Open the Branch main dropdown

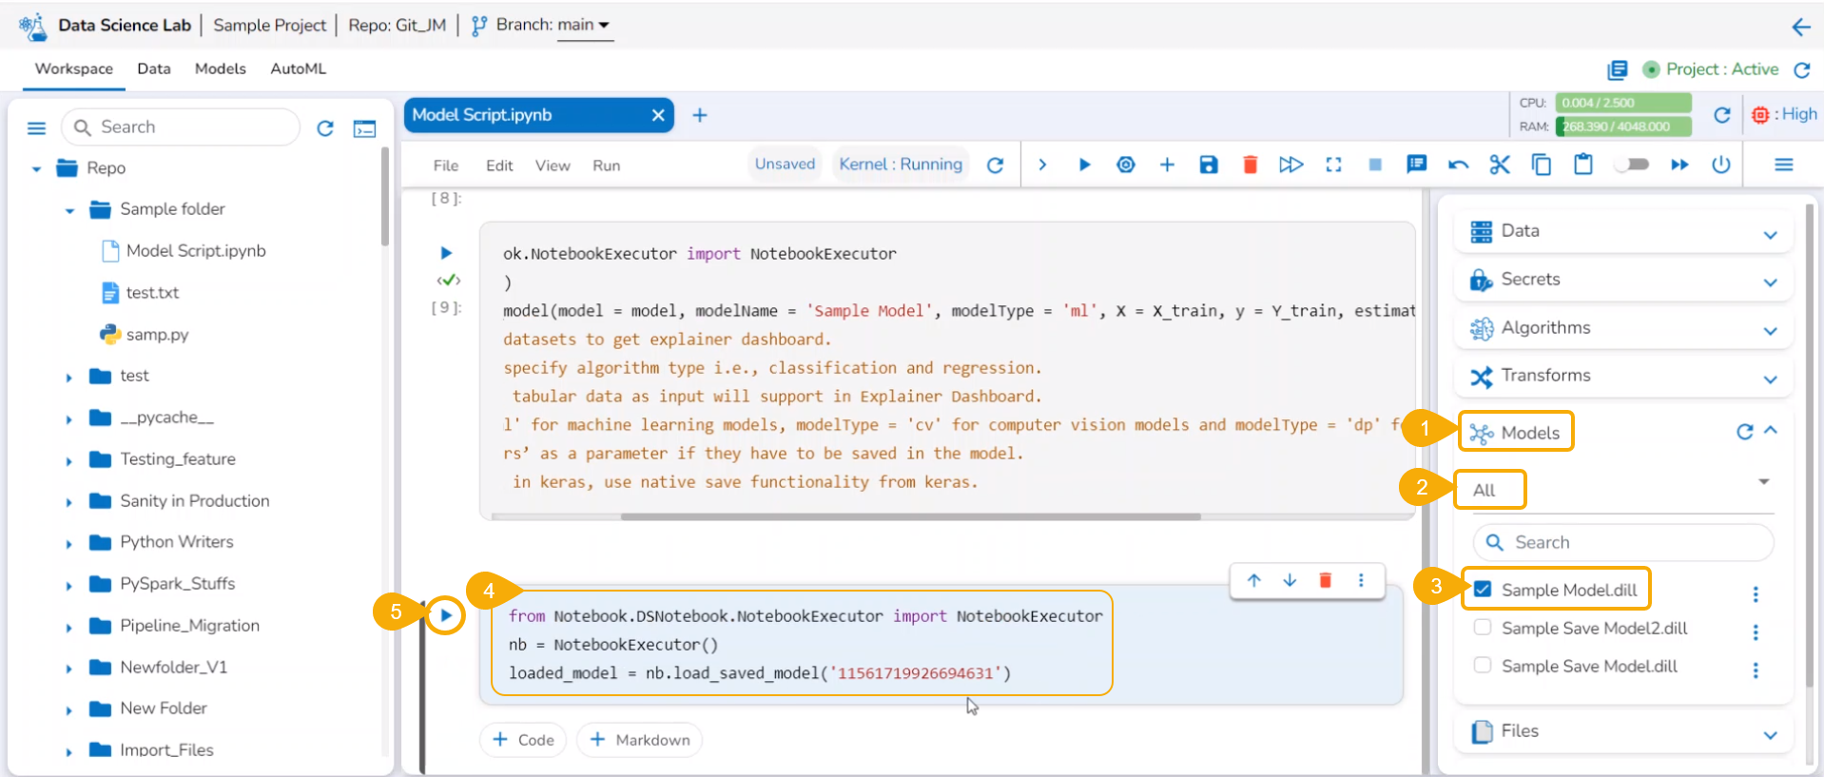tap(584, 25)
